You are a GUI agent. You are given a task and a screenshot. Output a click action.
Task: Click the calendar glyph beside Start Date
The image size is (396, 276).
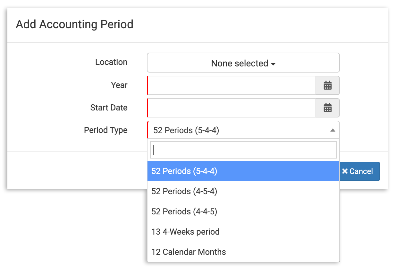328,108
